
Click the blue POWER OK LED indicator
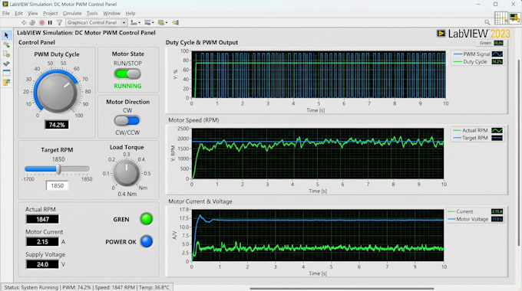click(x=147, y=241)
